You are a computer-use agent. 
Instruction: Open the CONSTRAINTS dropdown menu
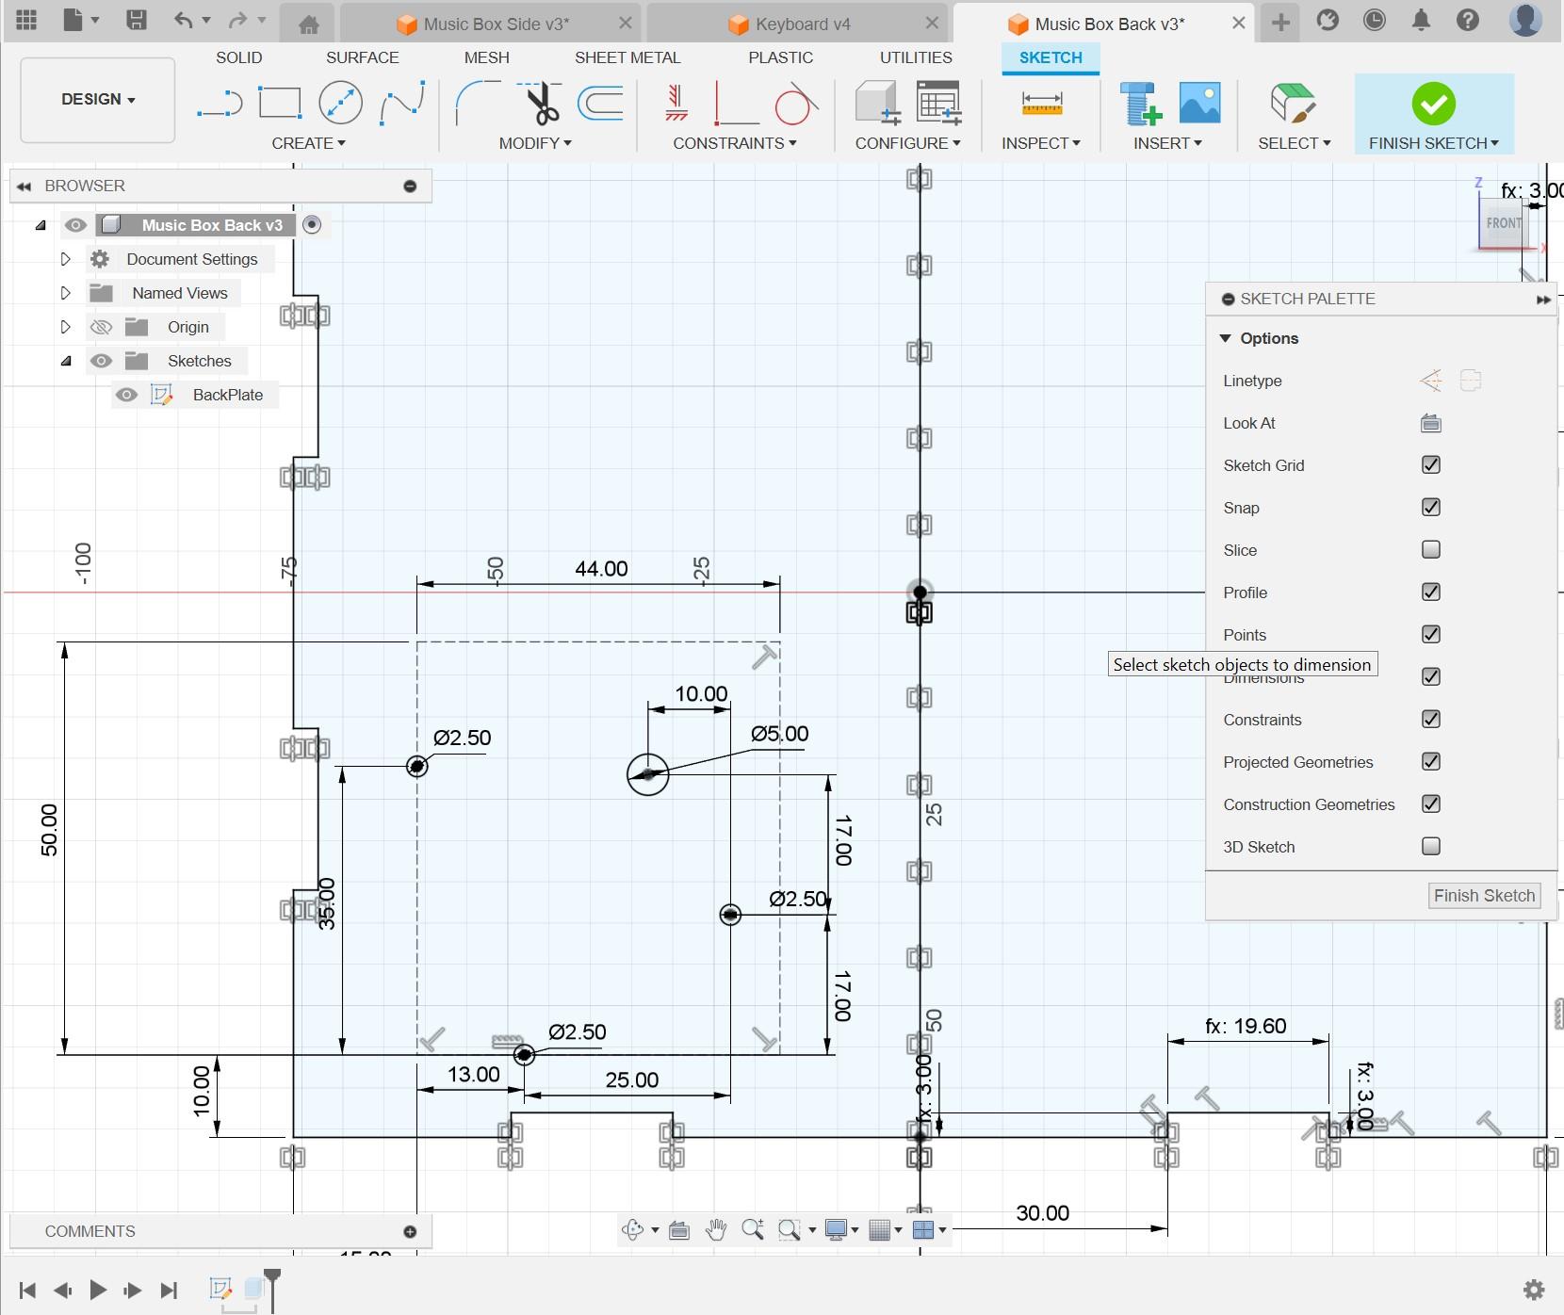(x=734, y=143)
